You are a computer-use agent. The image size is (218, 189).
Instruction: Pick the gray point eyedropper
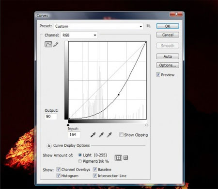[101, 135]
